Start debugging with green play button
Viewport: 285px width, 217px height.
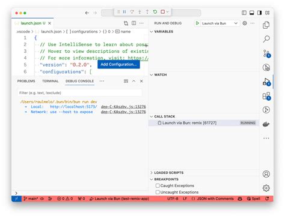point(197,23)
